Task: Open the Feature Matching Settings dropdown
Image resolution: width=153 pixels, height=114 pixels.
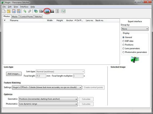Action: pyautogui.click(x=47, y=88)
